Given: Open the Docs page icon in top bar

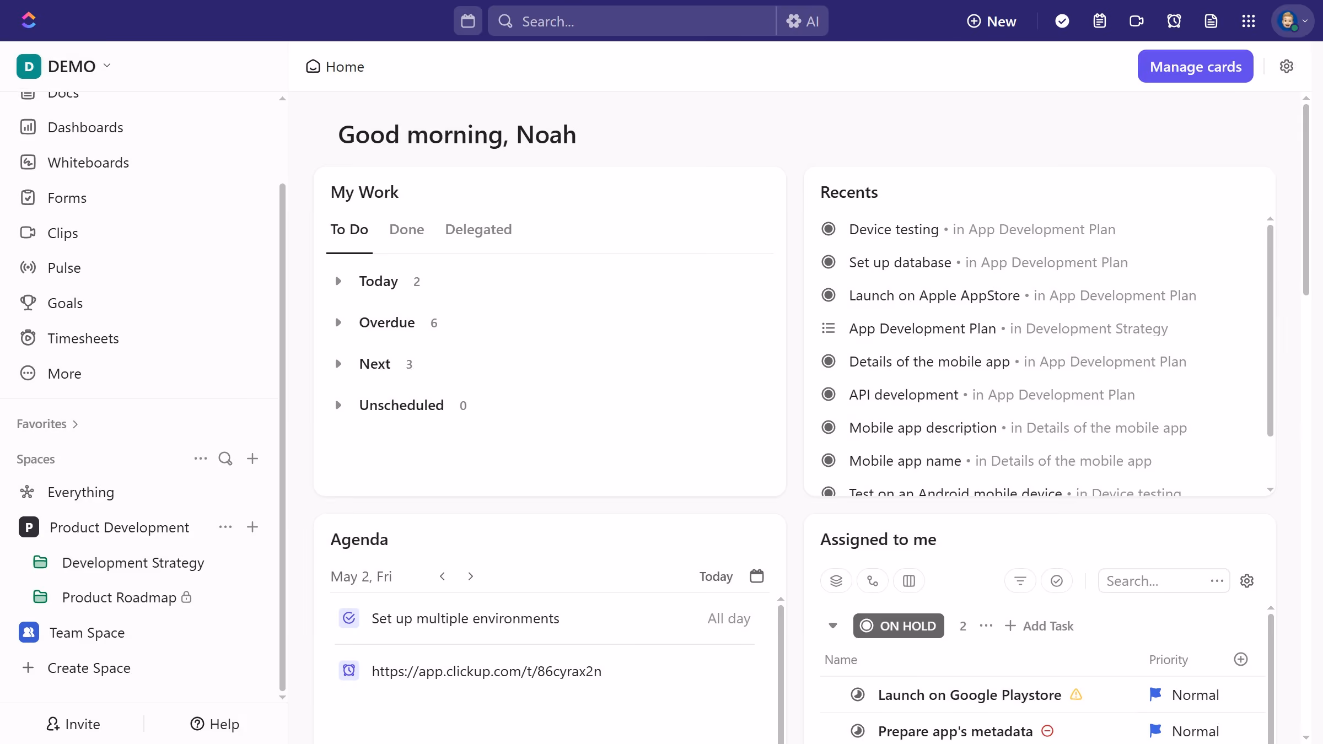Looking at the screenshot, I should coord(1211,21).
